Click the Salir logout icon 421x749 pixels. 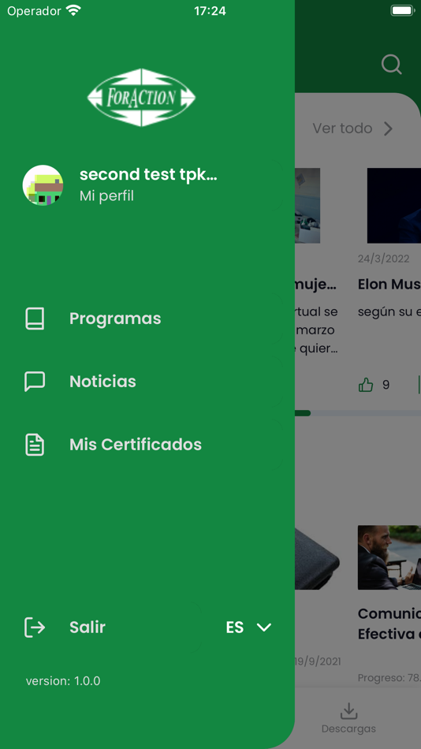click(x=35, y=628)
